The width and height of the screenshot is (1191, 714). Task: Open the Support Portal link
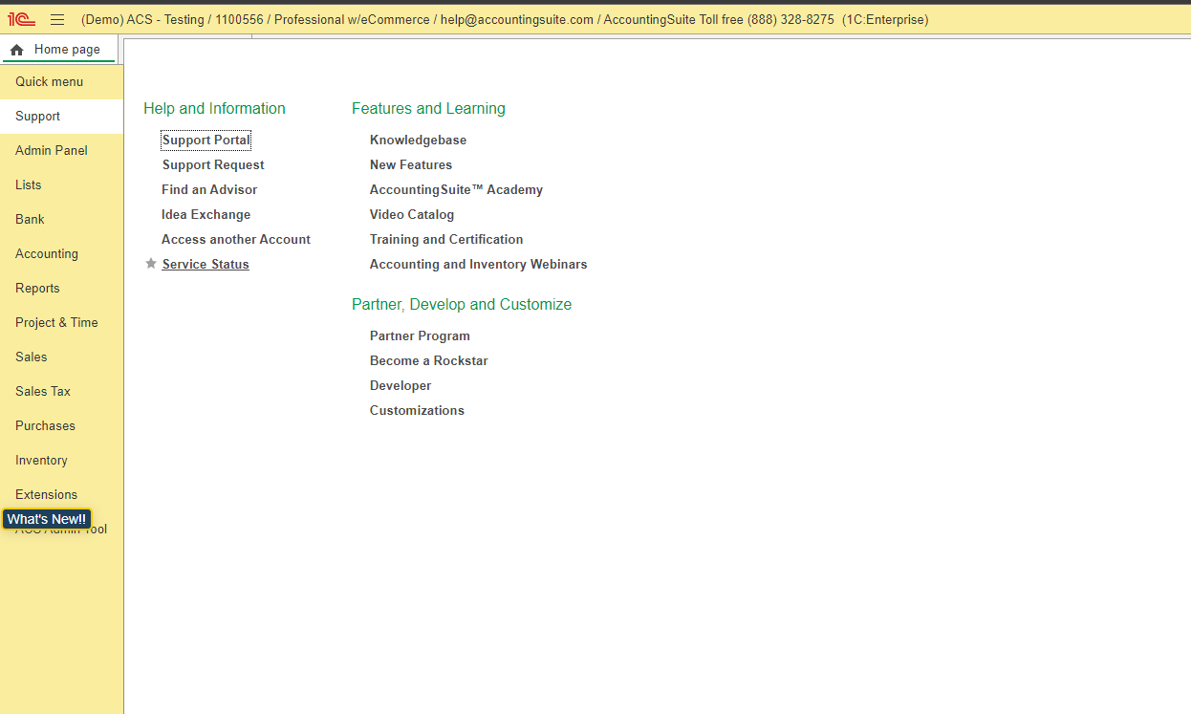(206, 141)
